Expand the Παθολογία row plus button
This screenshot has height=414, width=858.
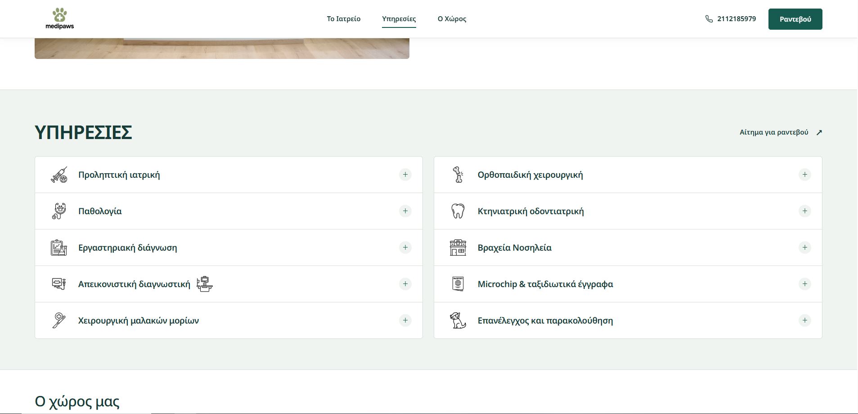click(x=405, y=211)
